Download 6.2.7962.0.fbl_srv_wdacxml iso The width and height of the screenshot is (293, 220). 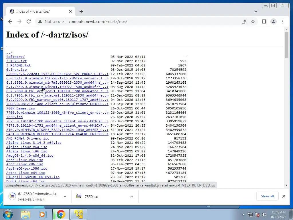[57, 95]
